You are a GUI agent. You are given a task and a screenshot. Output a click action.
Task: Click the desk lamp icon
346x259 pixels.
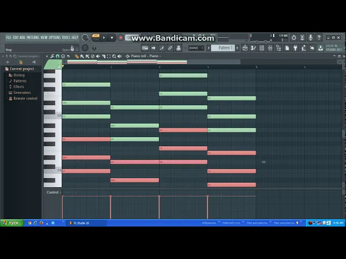pos(304,48)
